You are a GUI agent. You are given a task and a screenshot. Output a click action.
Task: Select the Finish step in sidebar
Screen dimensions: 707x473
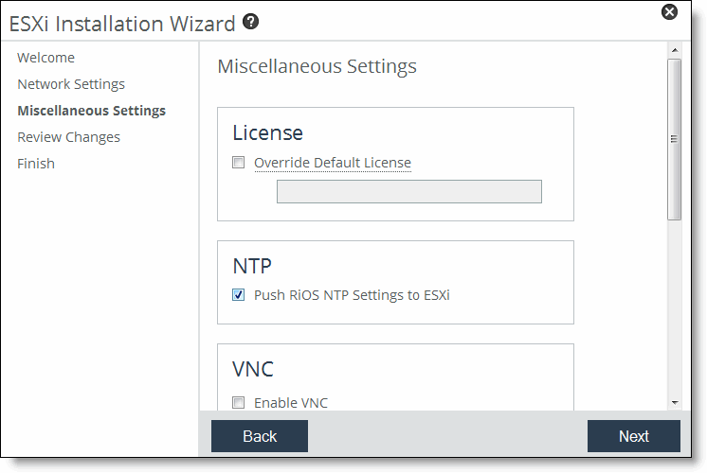[36, 164]
